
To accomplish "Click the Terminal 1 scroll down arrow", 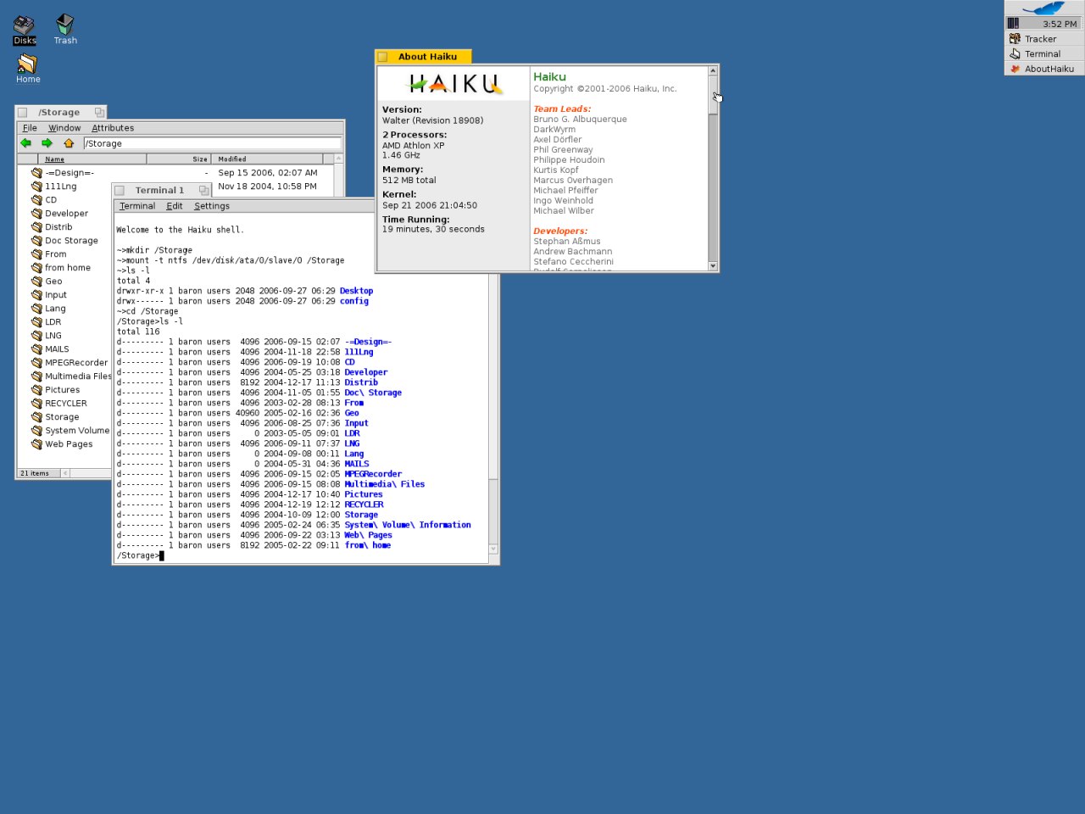I will click(493, 549).
